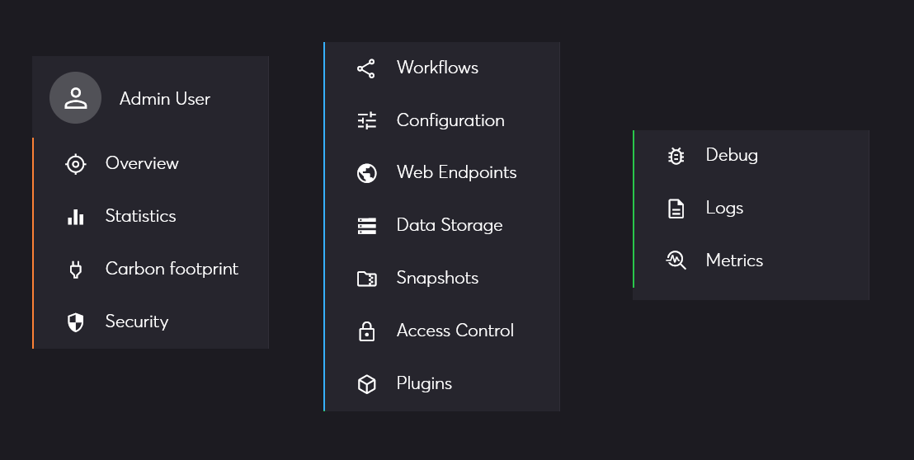The height and width of the screenshot is (460, 914).
Task: Click the Web Endpoints globe icon
Action: point(366,173)
